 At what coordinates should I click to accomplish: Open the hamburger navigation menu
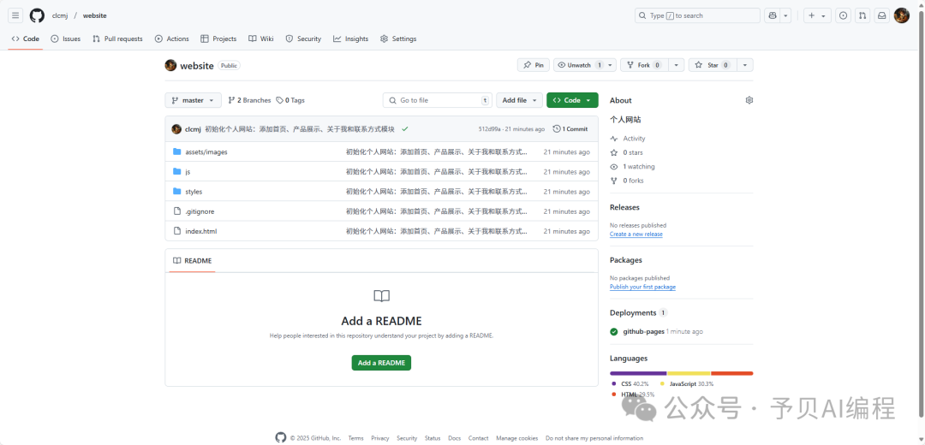[16, 15]
